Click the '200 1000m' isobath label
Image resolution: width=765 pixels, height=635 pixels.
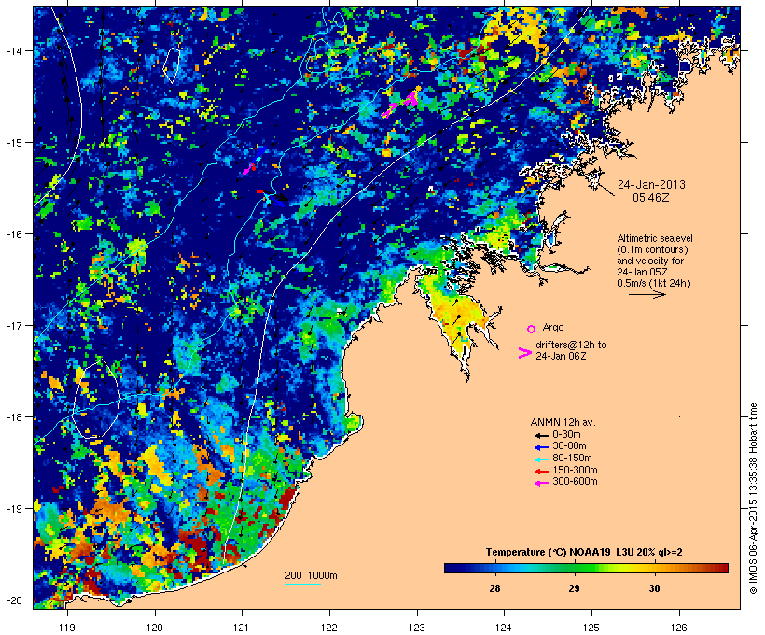pyautogui.click(x=311, y=575)
